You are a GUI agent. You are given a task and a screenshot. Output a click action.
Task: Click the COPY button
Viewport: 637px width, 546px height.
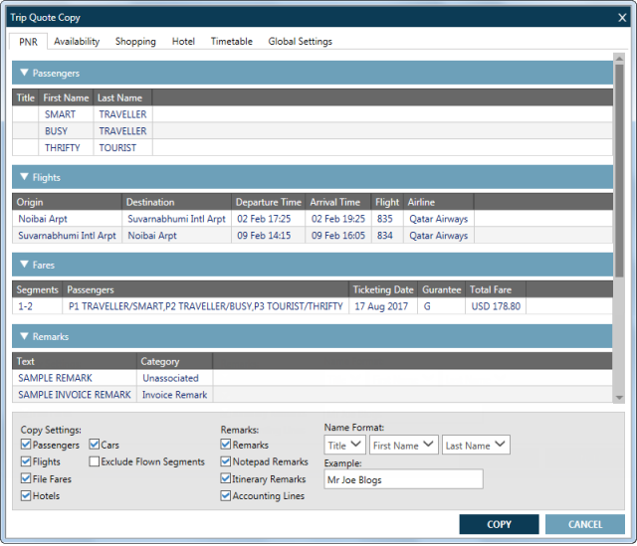click(x=499, y=524)
